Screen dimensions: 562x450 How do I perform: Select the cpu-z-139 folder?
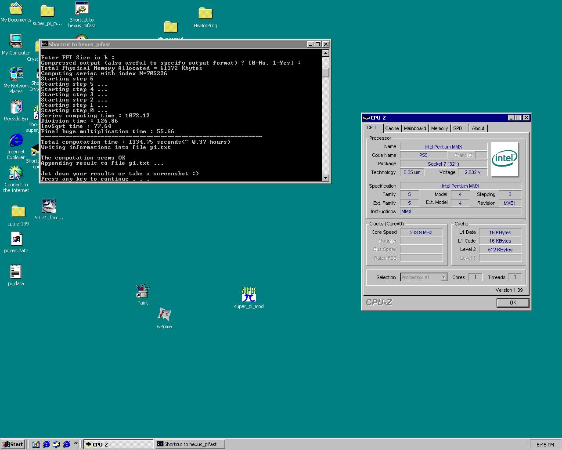tap(18, 215)
